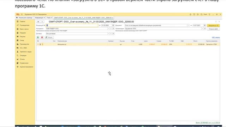Switch to Информация tab
226x127 pixels.
[39, 18]
